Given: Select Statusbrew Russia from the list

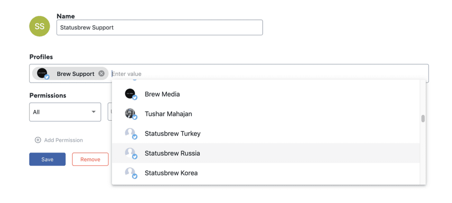Looking at the screenshot, I should tap(172, 153).
